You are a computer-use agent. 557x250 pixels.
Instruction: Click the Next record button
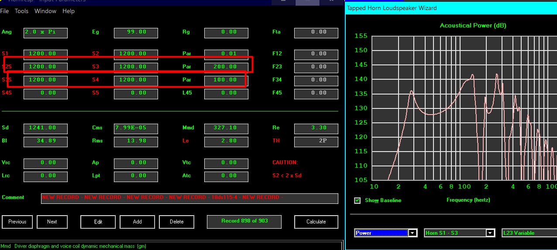click(x=52, y=222)
